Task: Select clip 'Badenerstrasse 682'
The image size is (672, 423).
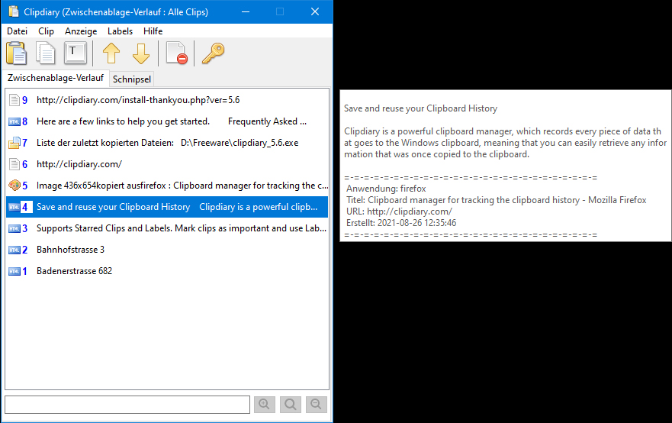Action: tap(167, 271)
